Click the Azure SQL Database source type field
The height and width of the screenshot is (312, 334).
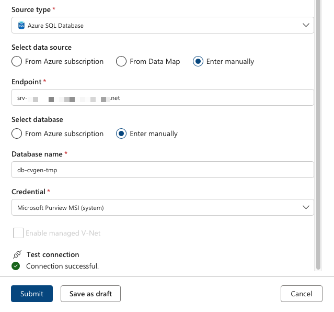pos(157,25)
